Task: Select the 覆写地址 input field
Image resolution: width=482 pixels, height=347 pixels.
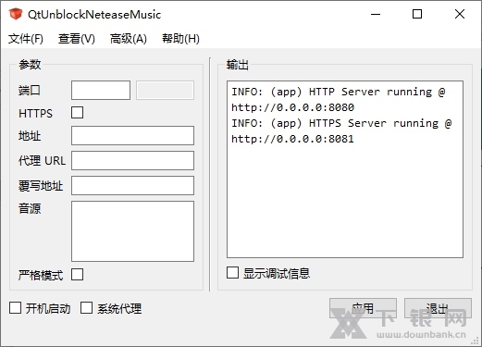Action: [x=132, y=185]
